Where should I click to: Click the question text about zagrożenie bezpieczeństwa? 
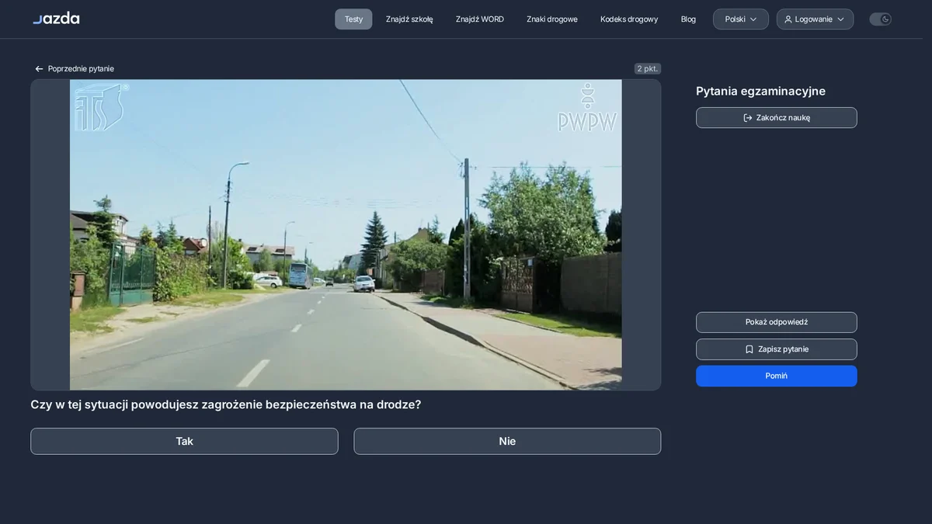226,404
